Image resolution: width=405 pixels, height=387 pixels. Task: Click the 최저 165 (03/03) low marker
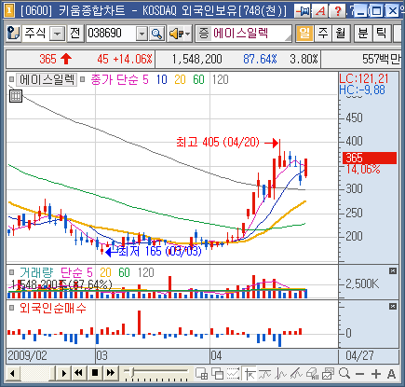(x=160, y=251)
